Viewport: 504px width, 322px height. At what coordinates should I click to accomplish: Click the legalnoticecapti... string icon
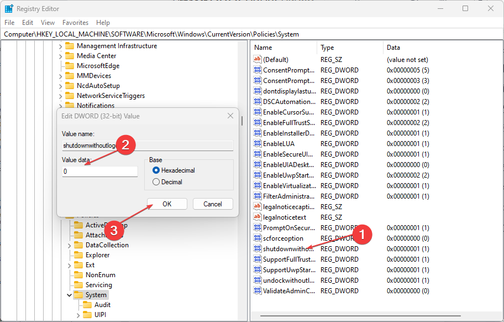click(x=257, y=206)
